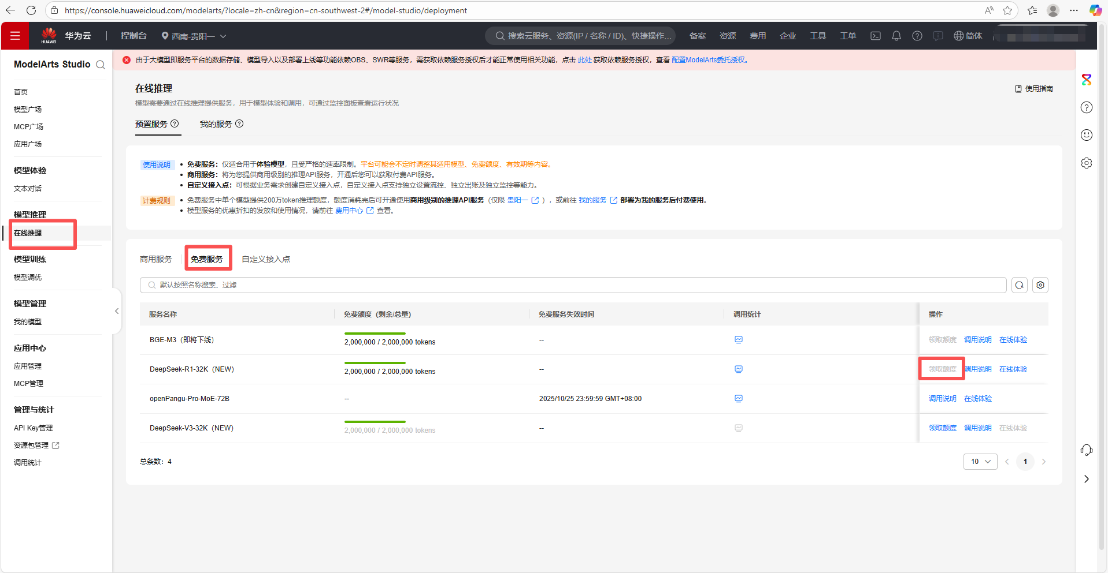
Task: Open browser profile avatar
Action: pos(1053,10)
